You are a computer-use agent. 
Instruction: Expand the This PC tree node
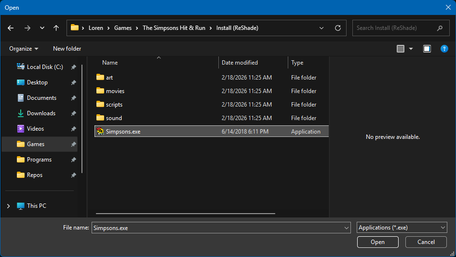coord(8,206)
